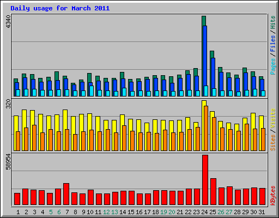Click green weekend day label 5
Image resolution: width=279 pixels, height=218 pixels.
pyautogui.click(x=51, y=212)
